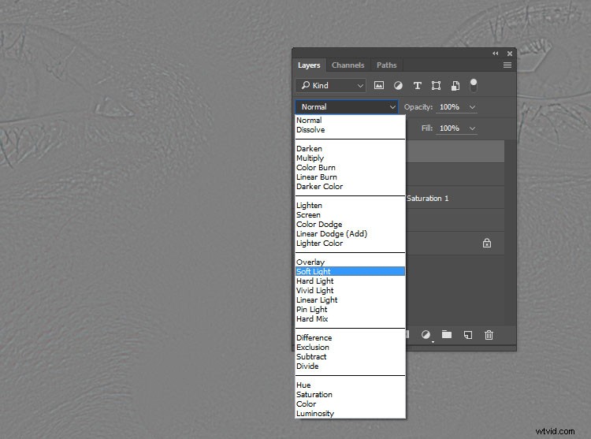Image resolution: width=591 pixels, height=439 pixels.
Task: Select Color Burn blend mode
Action: (x=350, y=167)
